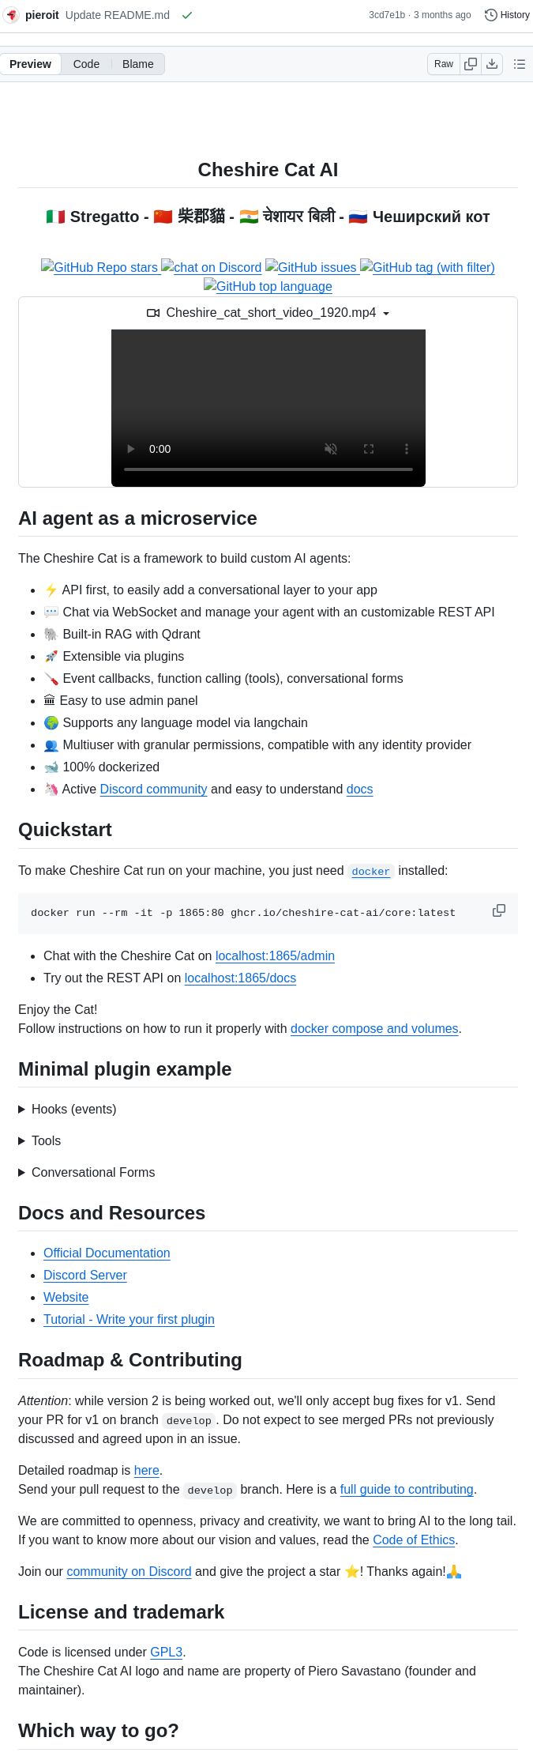533x1760 pixels.
Task: Click the commit status checkmark icon
Action: (x=187, y=15)
